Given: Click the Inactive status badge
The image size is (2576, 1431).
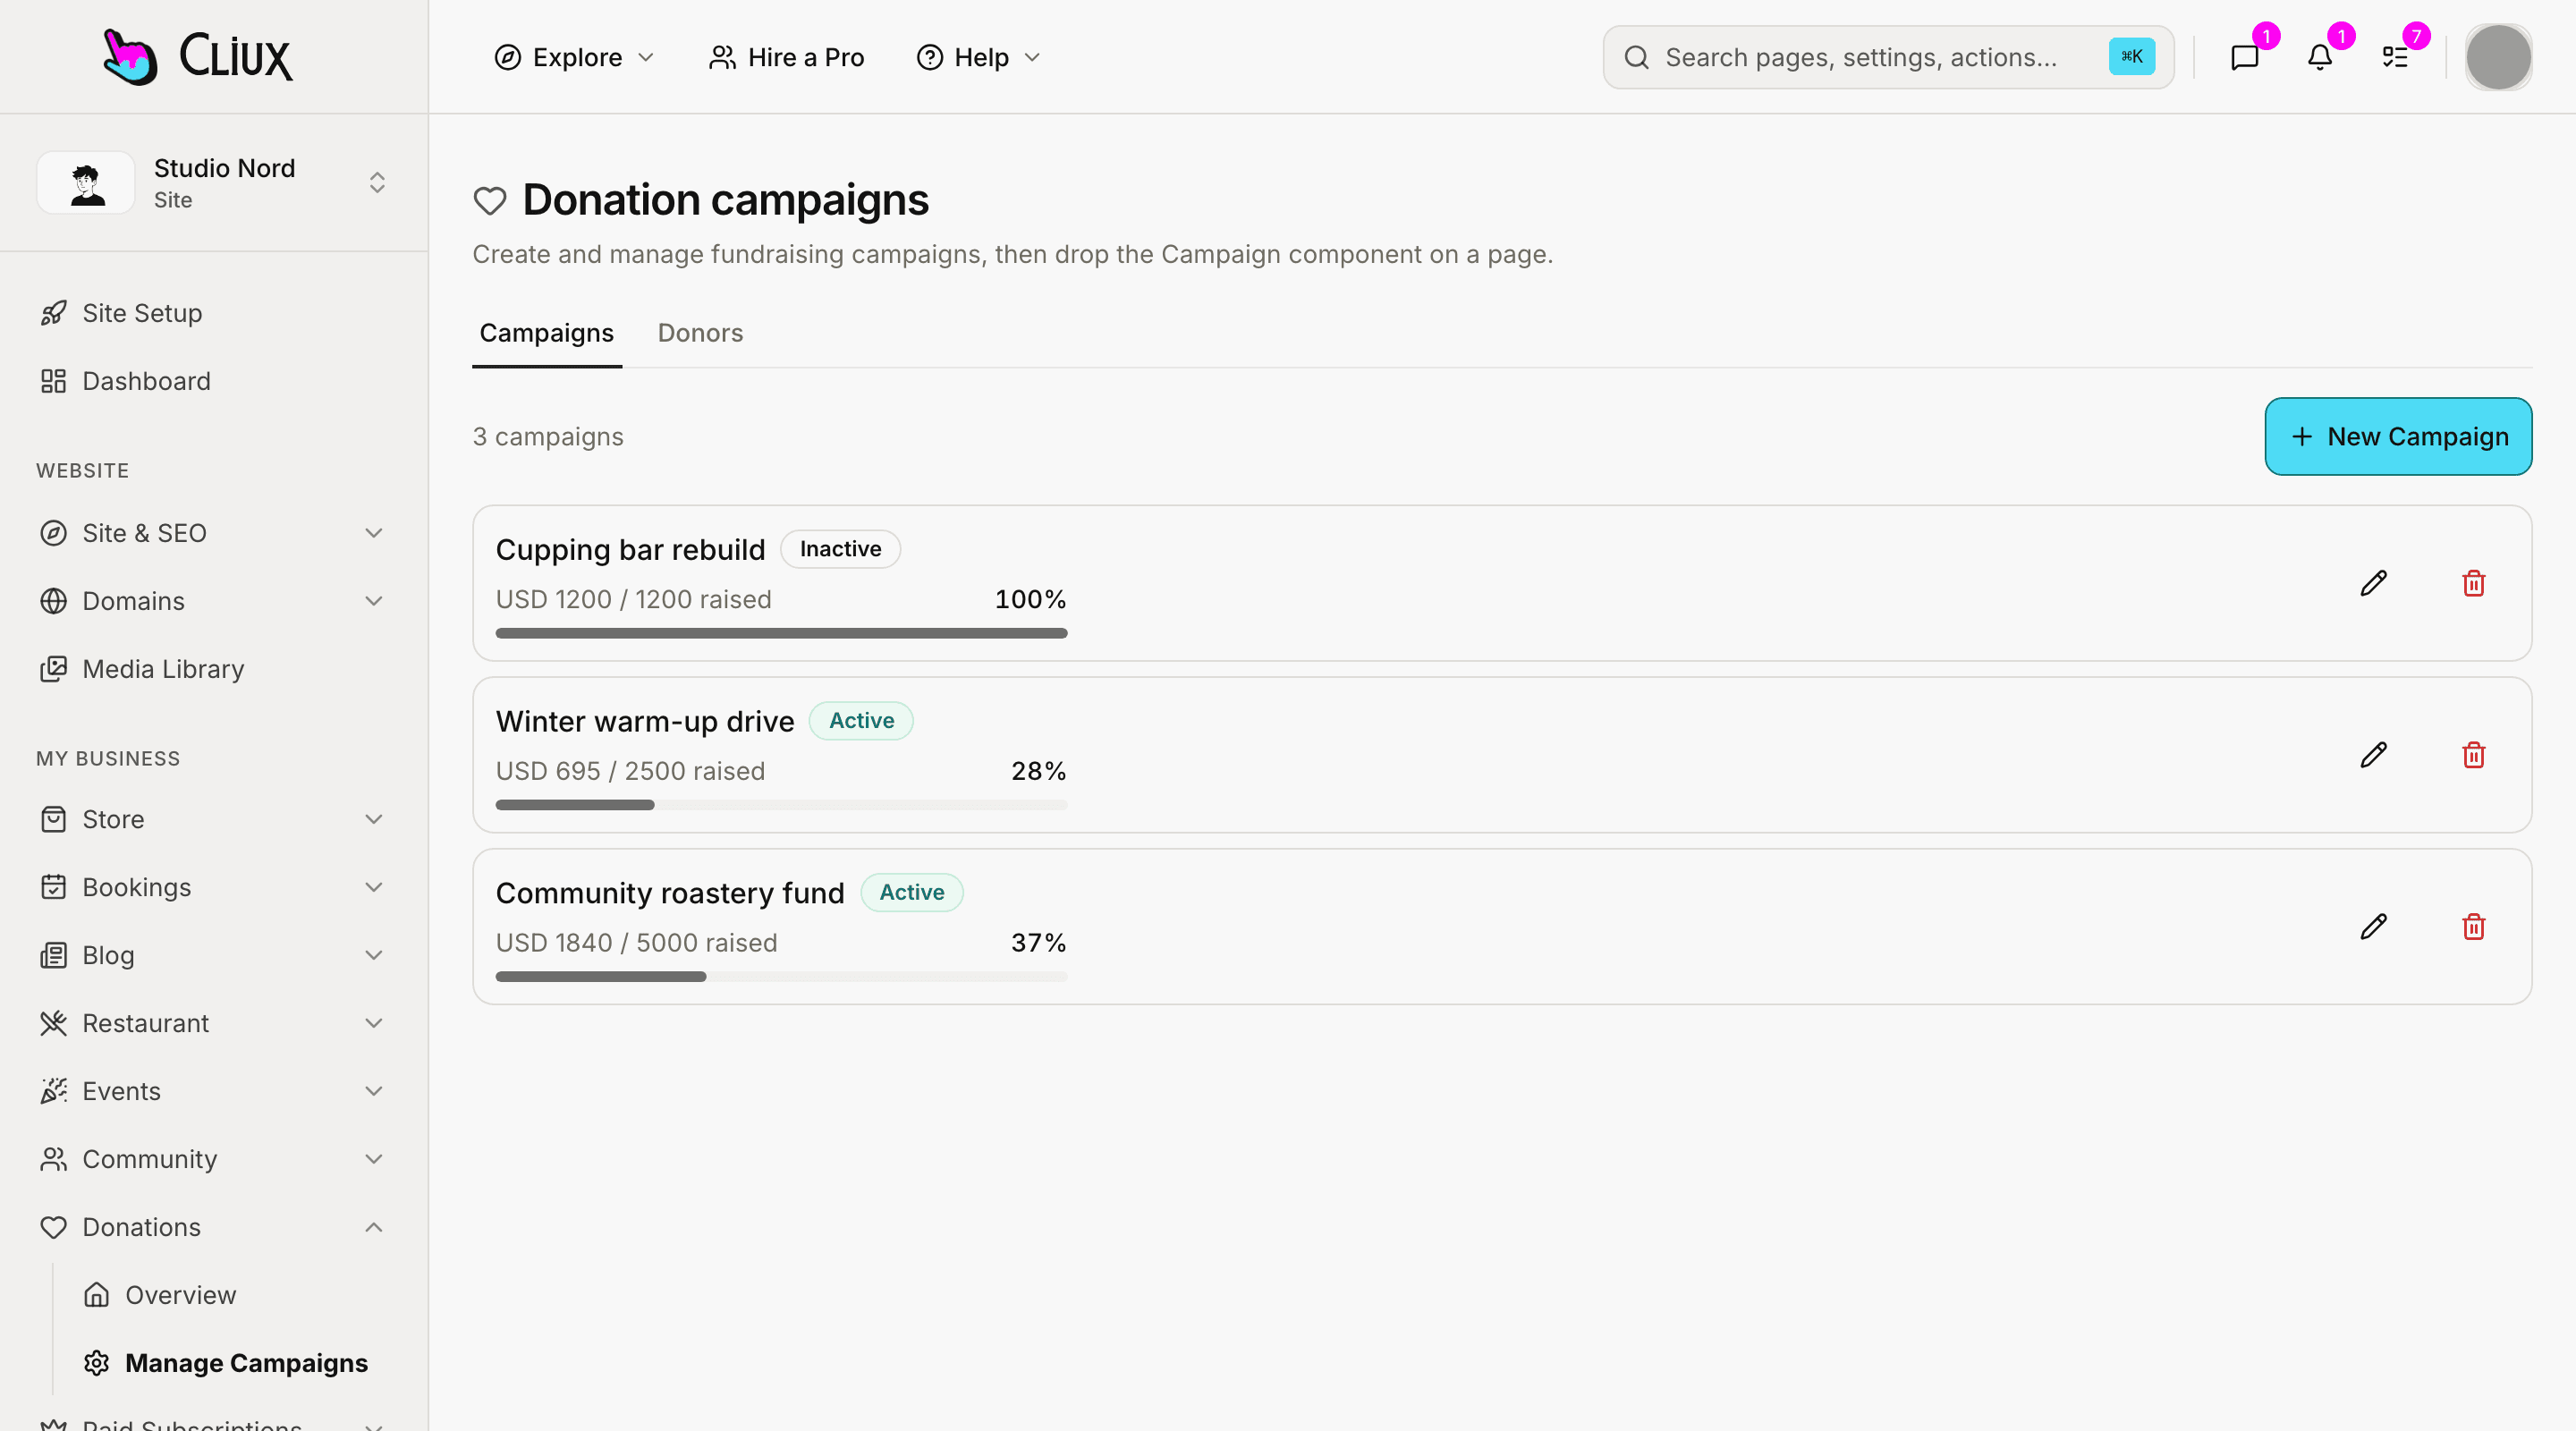Looking at the screenshot, I should click(840, 549).
